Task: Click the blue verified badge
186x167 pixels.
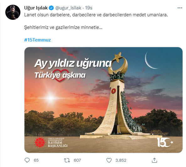Action: (x=51, y=8)
